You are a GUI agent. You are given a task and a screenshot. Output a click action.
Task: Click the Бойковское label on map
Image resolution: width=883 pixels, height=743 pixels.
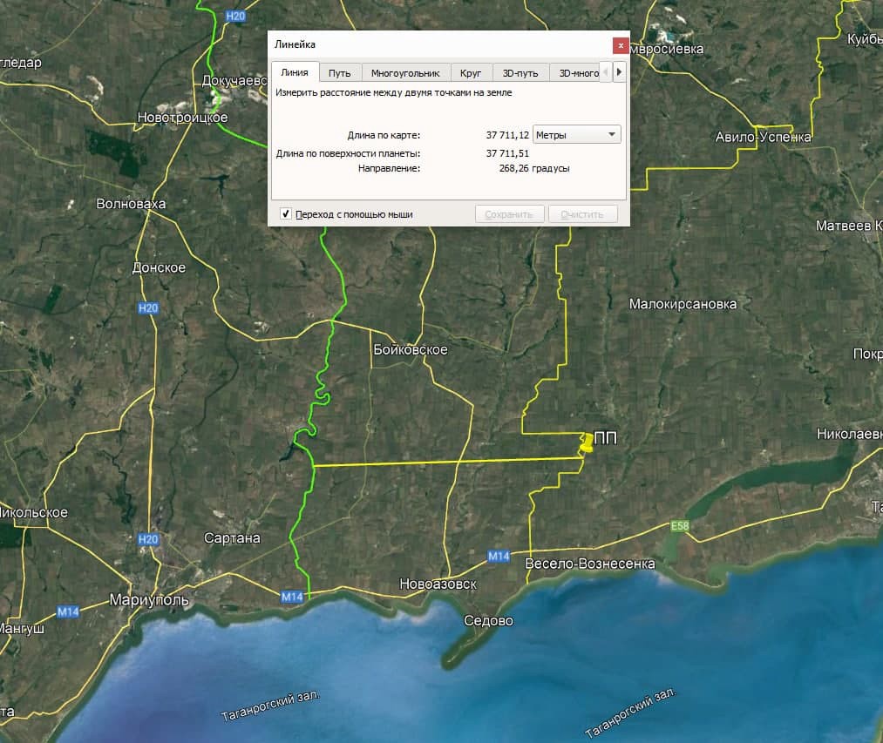coord(410,349)
